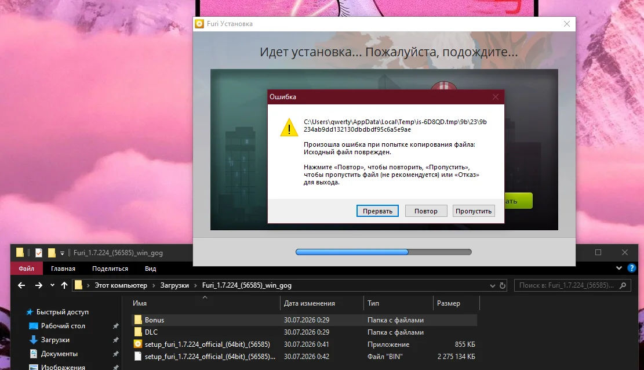Open the Файл menu in Explorer
This screenshot has height=370, width=644.
26,269
